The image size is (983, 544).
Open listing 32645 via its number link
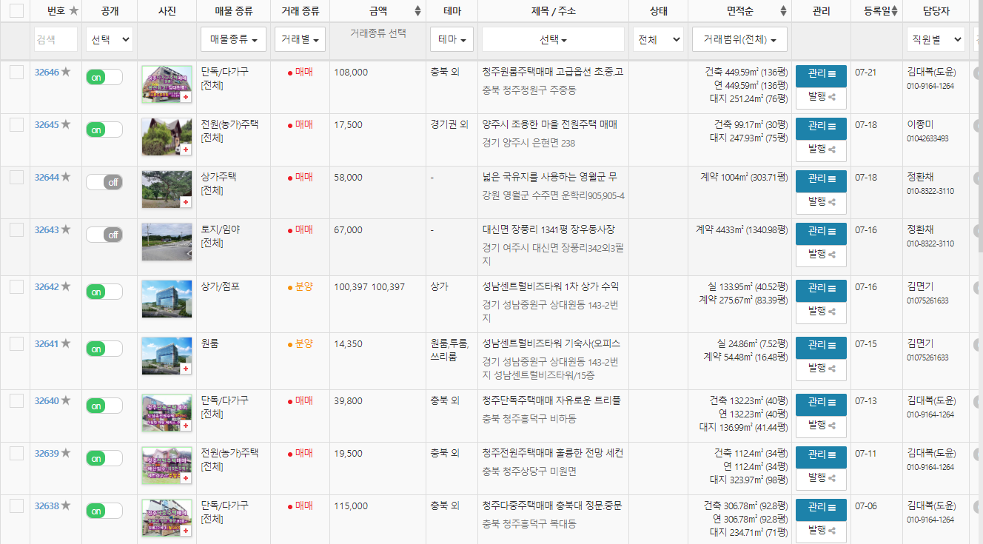click(47, 124)
